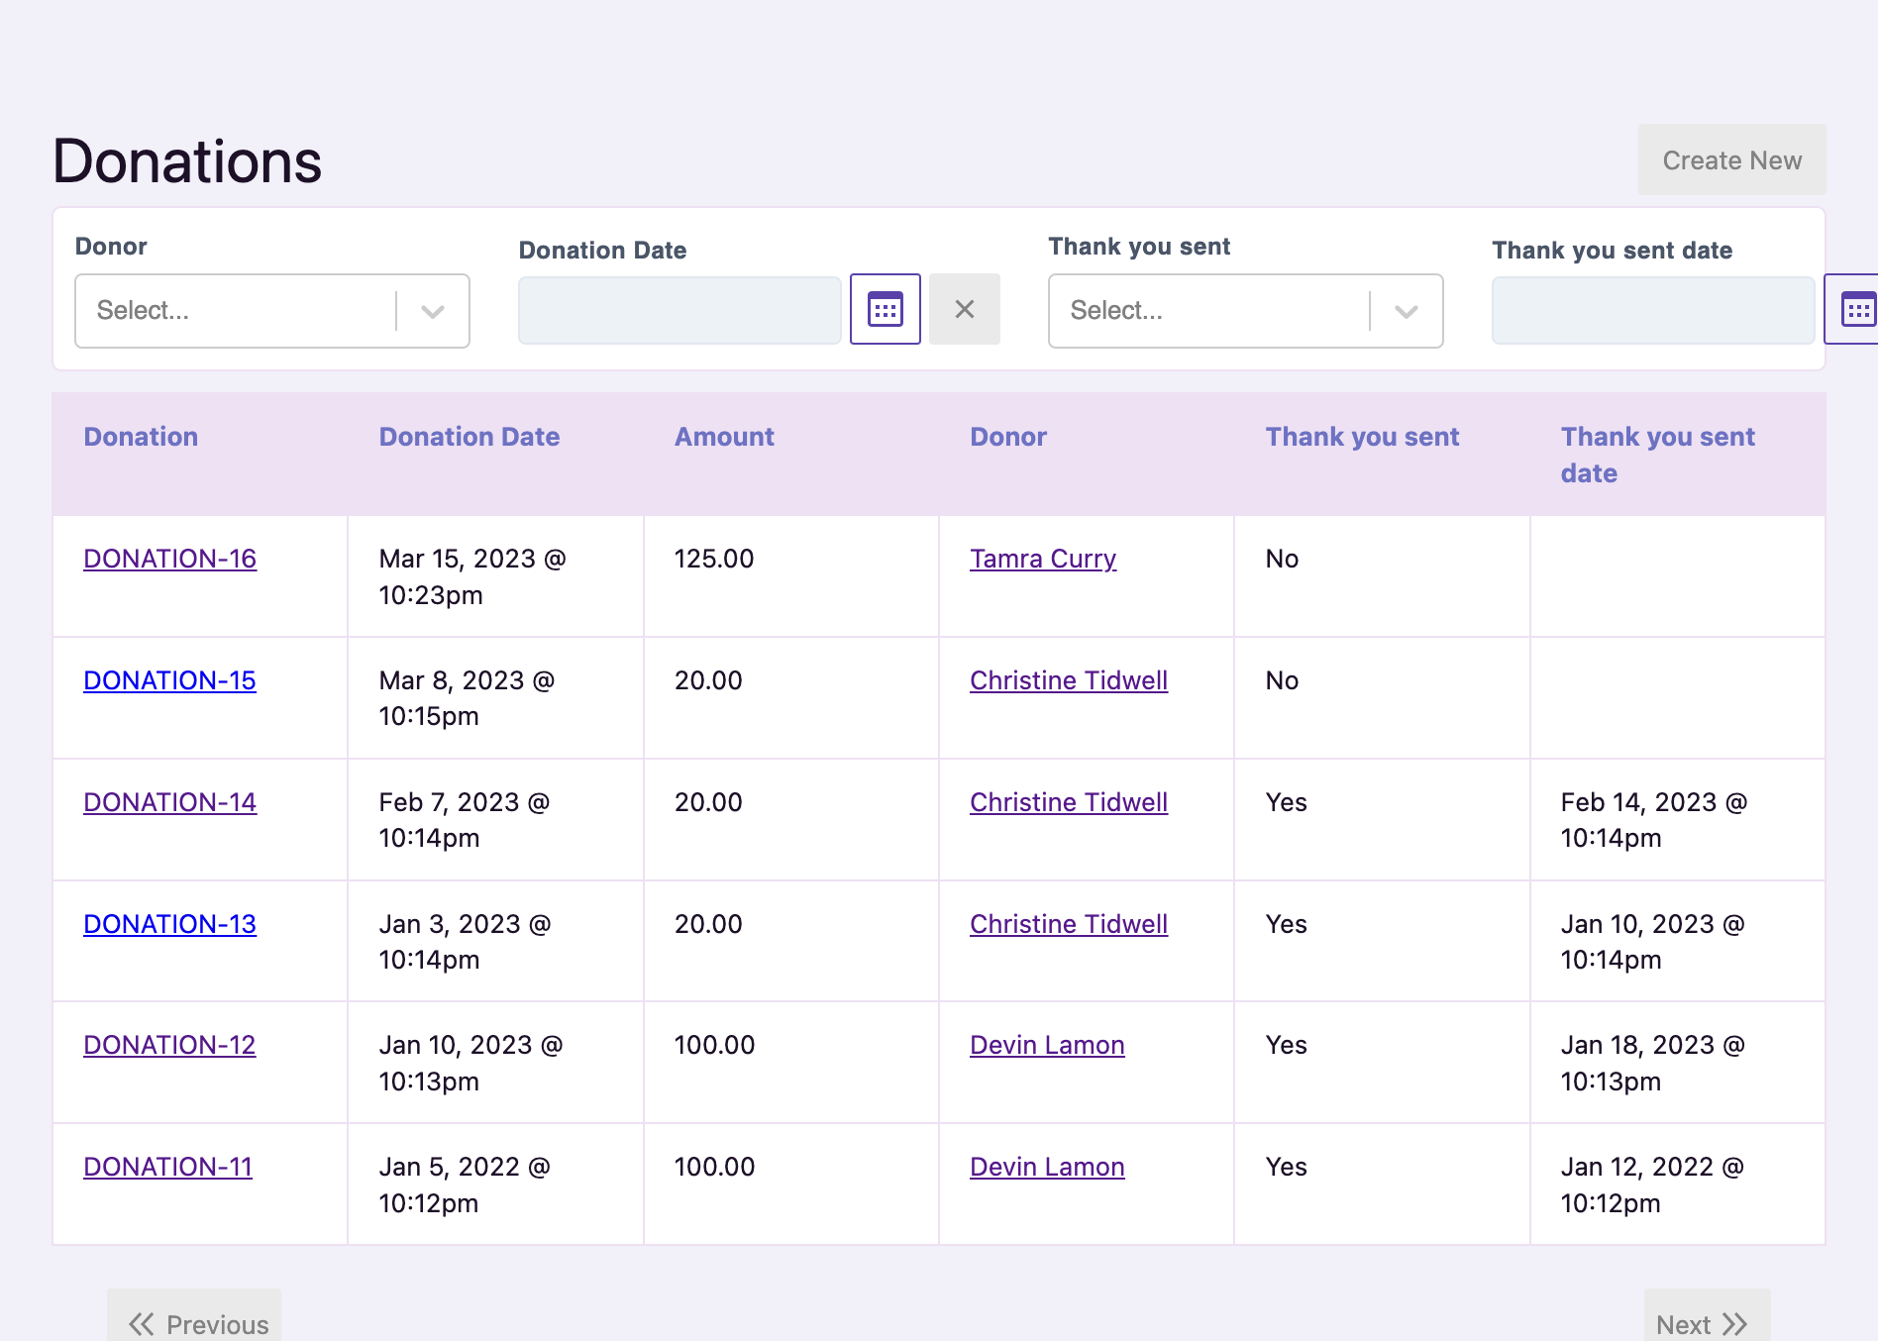
Task: Click the Create New button
Action: coord(1730,159)
